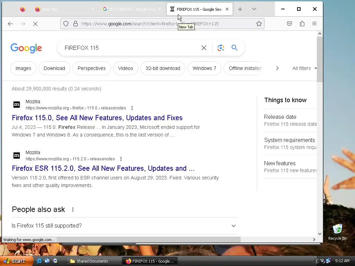The height and width of the screenshot is (266, 355).
Task: List all tabs dropdown arrow
Action: tap(254, 9)
